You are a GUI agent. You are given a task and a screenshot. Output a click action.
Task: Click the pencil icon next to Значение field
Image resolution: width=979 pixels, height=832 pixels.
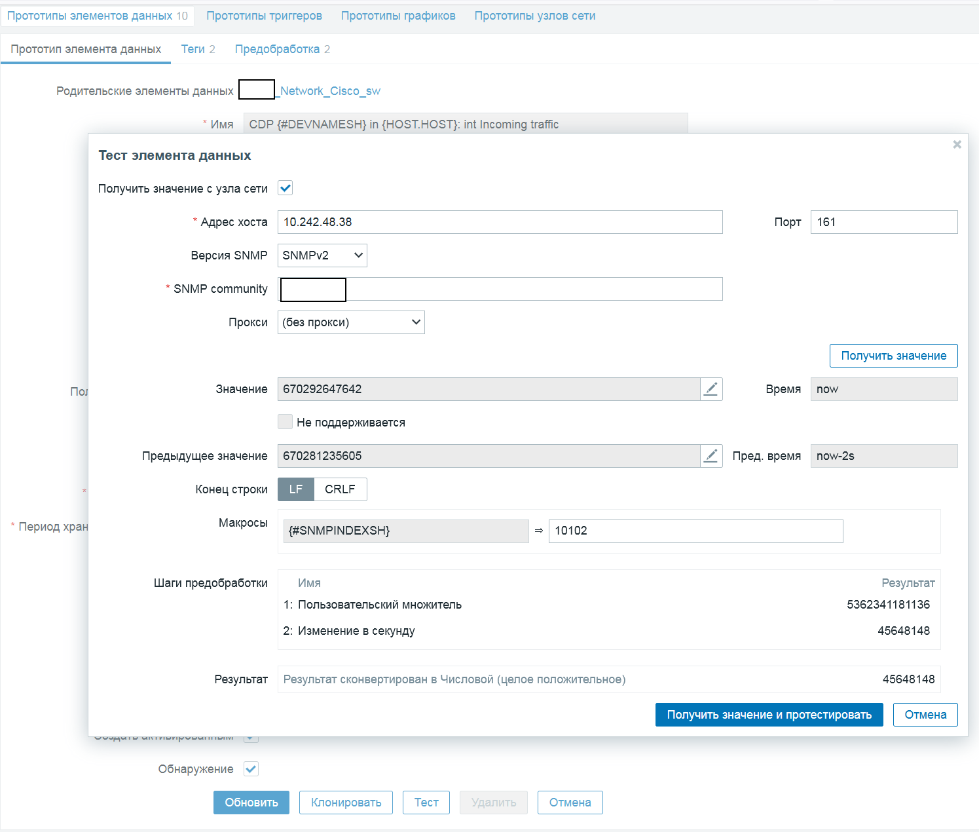[x=711, y=389]
